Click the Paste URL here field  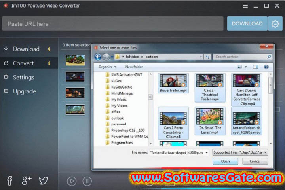[113, 24]
